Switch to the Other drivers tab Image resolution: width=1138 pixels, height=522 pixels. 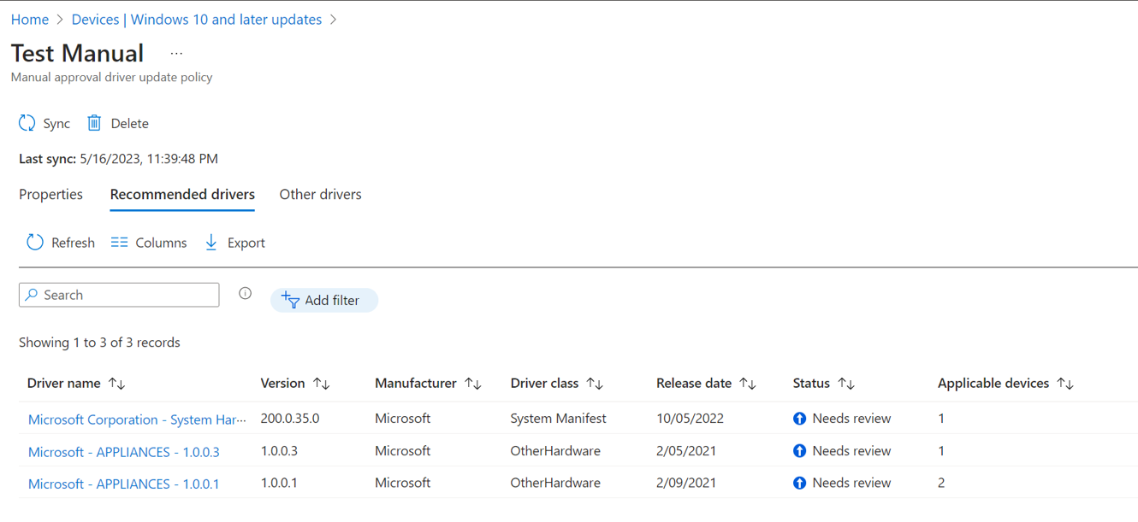click(x=320, y=195)
